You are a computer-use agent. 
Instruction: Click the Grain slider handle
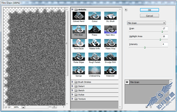coord(162,32)
